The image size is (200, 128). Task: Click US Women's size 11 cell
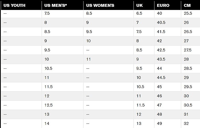[108, 59]
